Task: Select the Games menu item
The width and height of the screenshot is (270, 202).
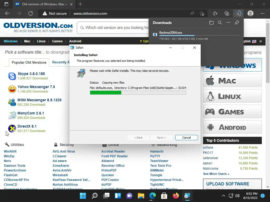Action: click(57, 41)
